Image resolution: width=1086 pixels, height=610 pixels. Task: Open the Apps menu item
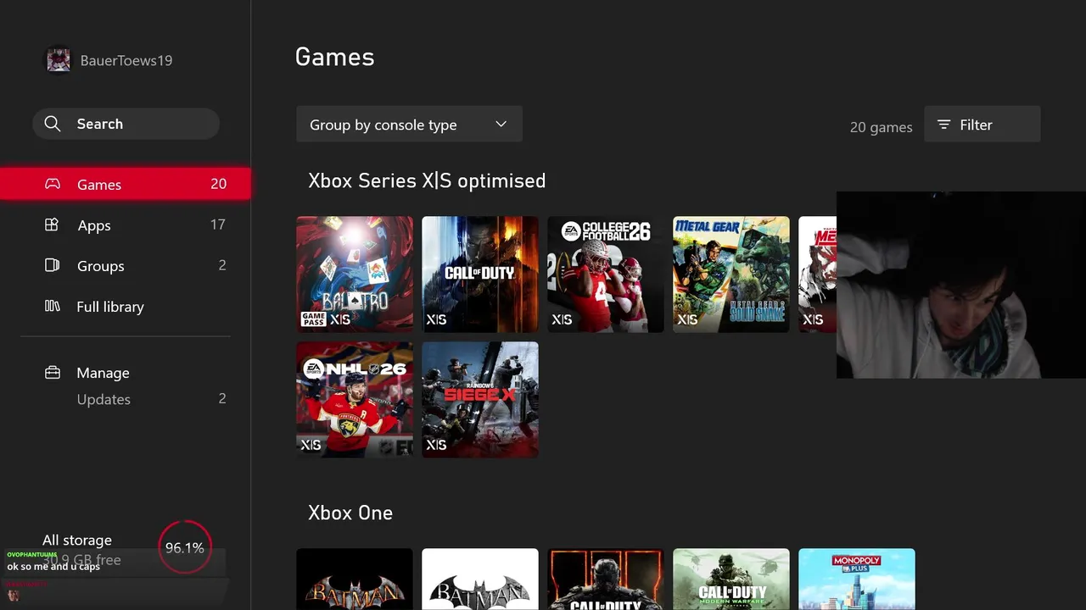[126, 225]
